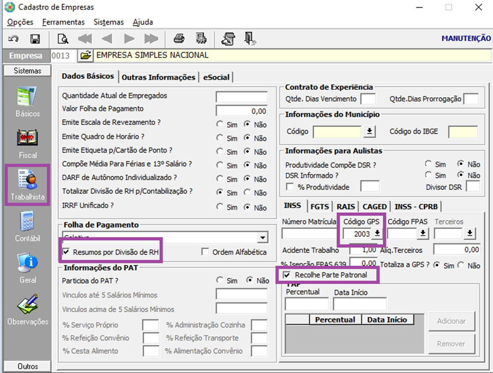Open the Código município lookup arrow

tap(370, 131)
